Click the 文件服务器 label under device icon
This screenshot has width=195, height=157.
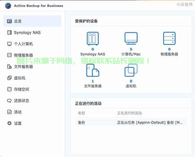(x=93, y=86)
